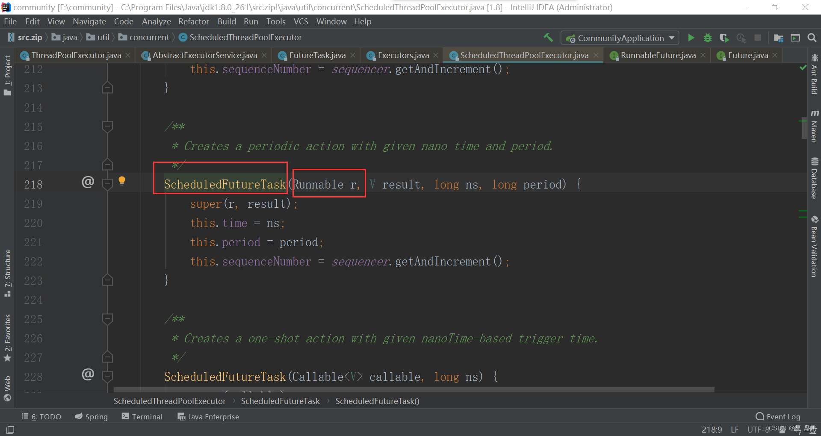821x436 pixels.
Task: Switch to the RunnableFuture.java tab
Action: point(658,55)
